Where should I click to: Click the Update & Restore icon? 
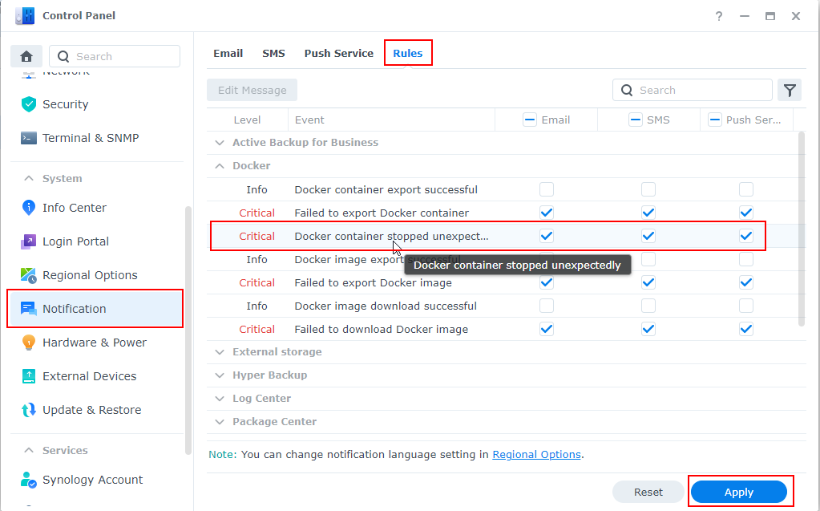point(29,410)
